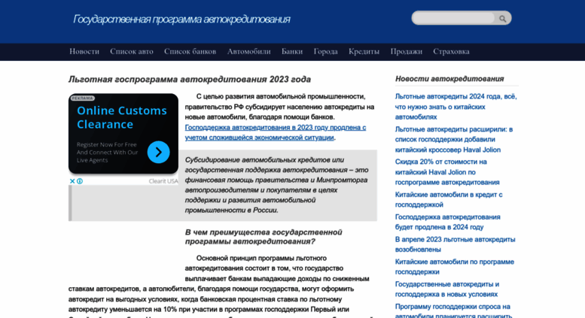The height and width of the screenshot is (318, 585).
Task: Open the Новости menu item
Action: pyautogui.click(x=84, y=51)
